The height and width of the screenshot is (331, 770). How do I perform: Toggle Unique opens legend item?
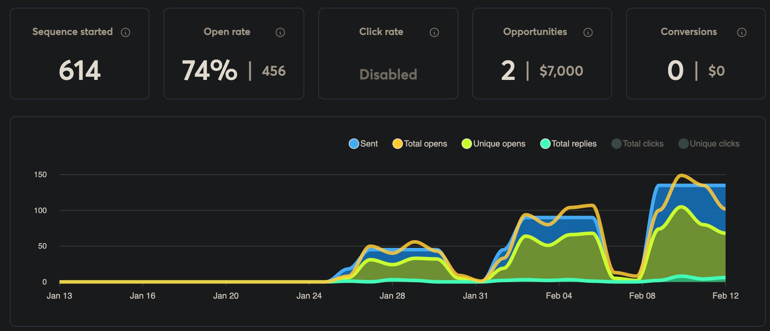pyautogui.click(x=493, y=144)
